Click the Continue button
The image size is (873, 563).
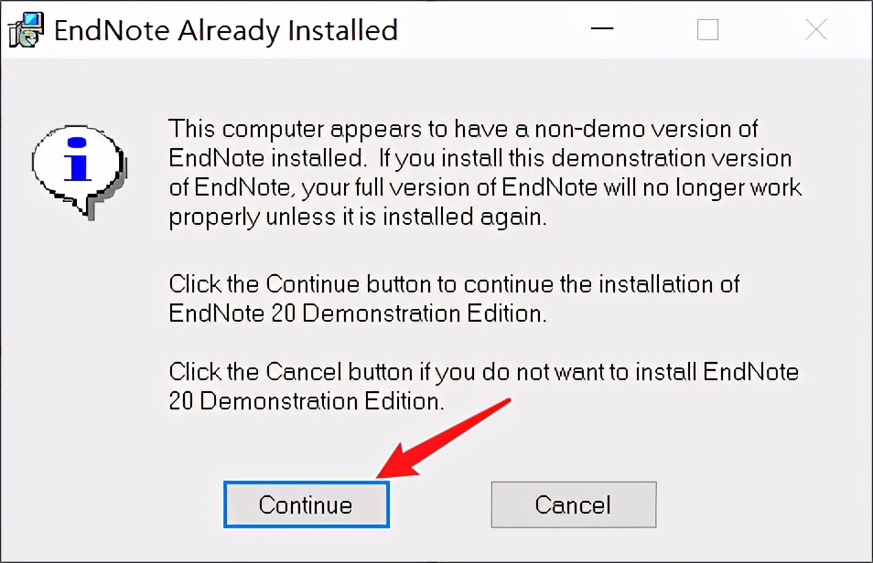coord(306,505)
